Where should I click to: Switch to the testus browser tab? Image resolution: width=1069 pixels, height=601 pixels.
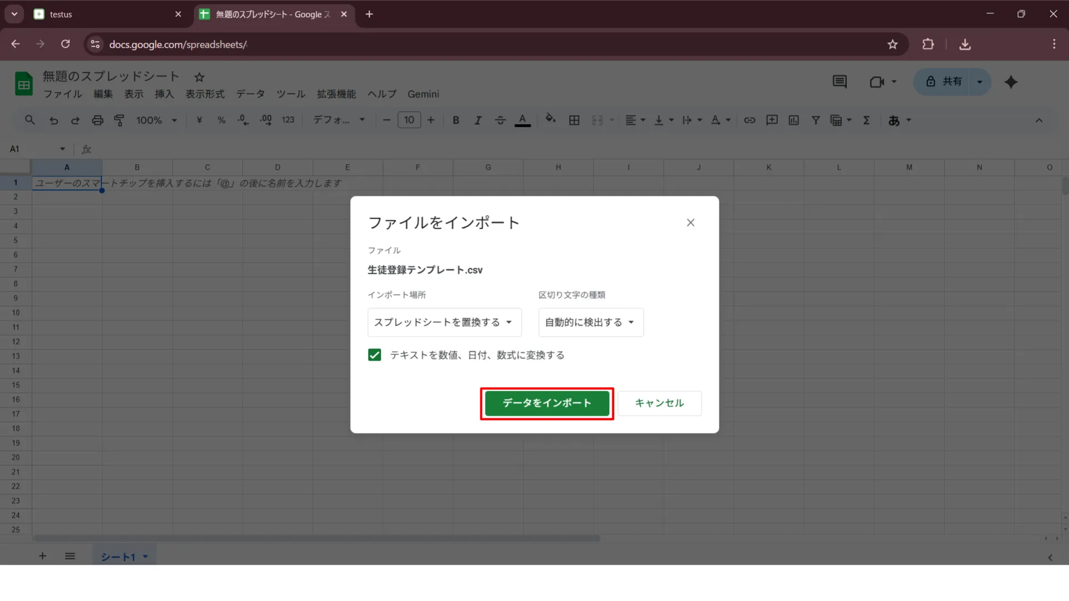click(x=107, y=14)
